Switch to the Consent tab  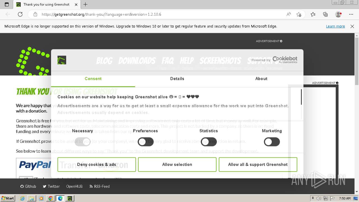coord(93,79)
